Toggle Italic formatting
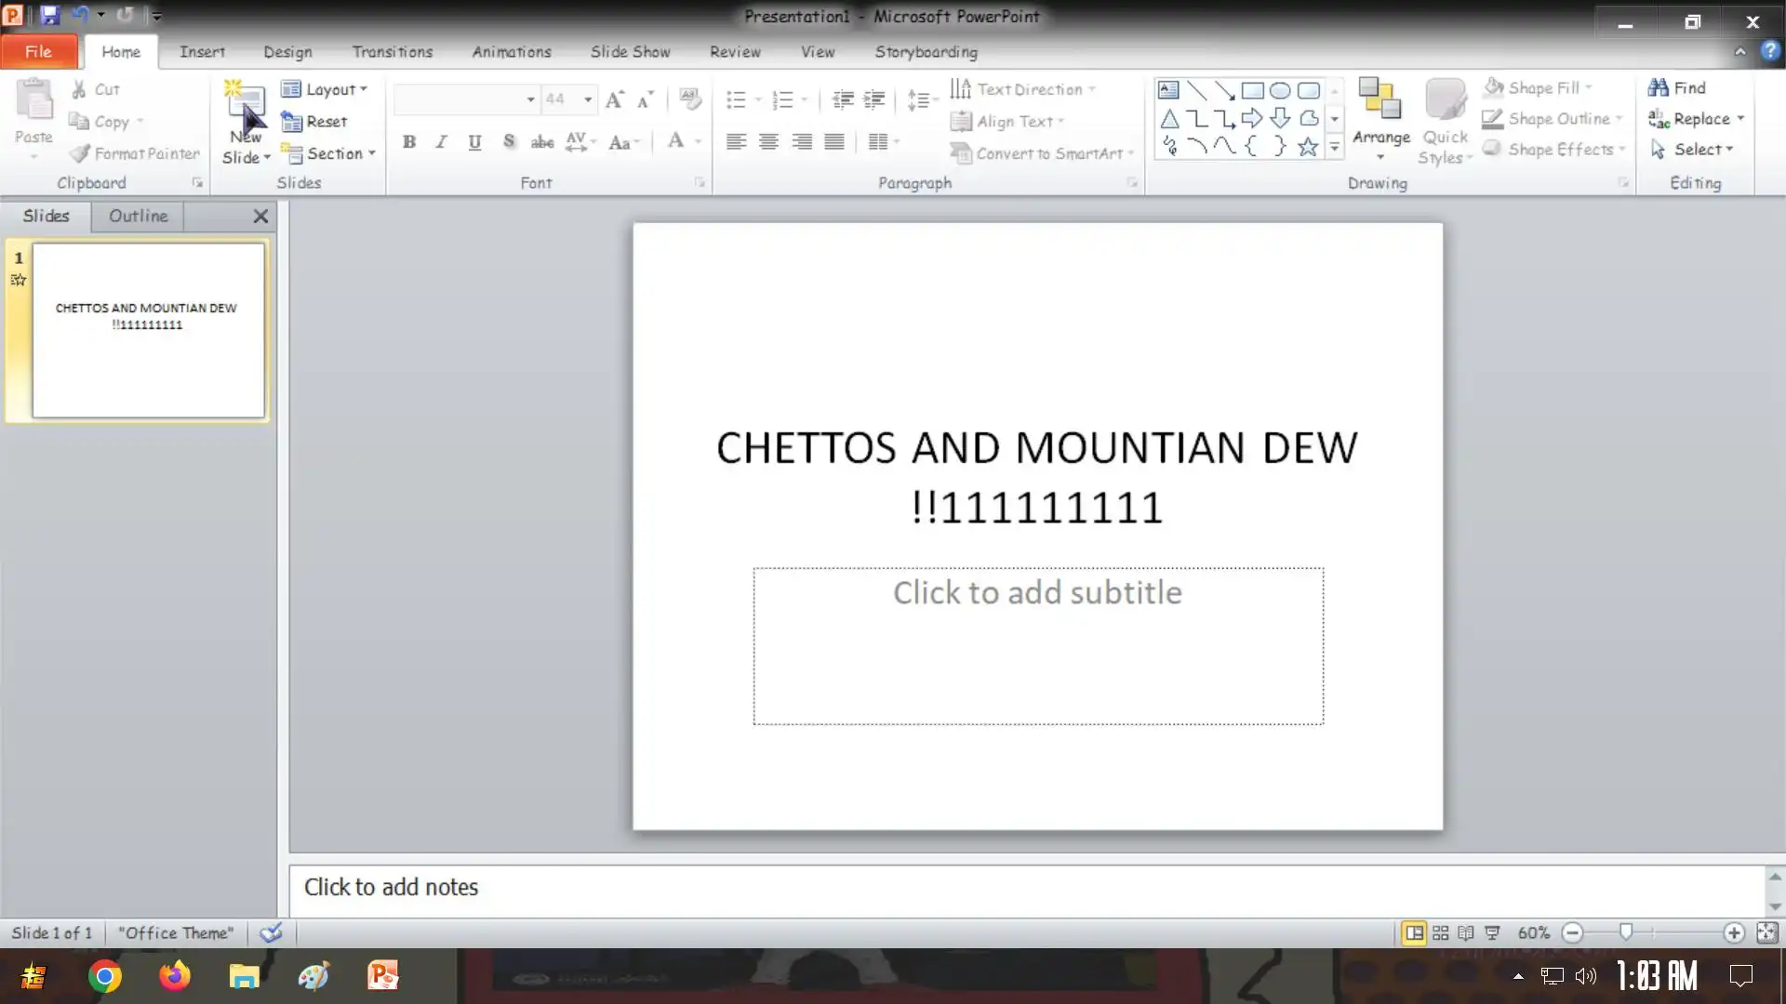Viewport: 1786px width, 1004px height. tap(441, 141)
